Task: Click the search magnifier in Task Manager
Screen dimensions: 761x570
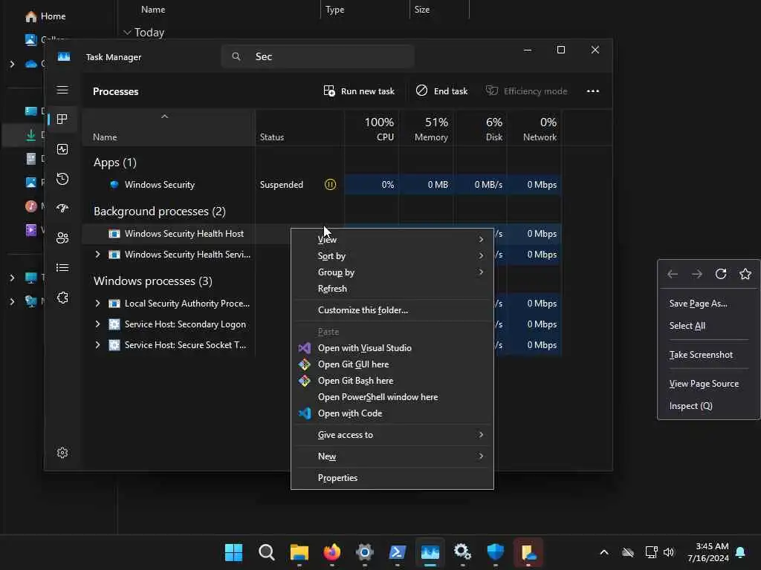Action: [x=236, y=56]
